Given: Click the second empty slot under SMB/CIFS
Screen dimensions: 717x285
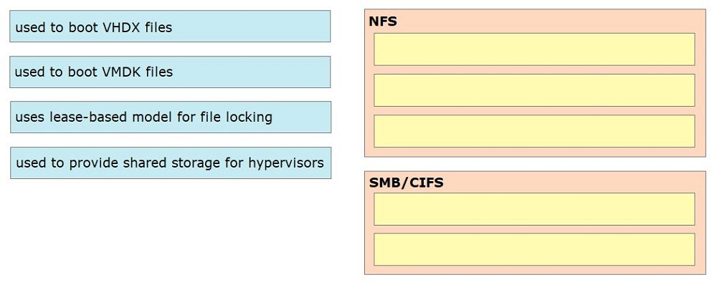Looking at the screenshot, I should 534,249.
